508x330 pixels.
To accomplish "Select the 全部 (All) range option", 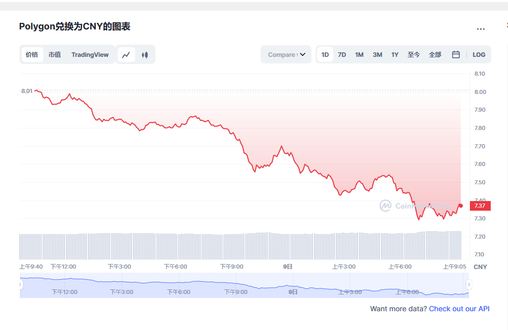I will (435, 54).
